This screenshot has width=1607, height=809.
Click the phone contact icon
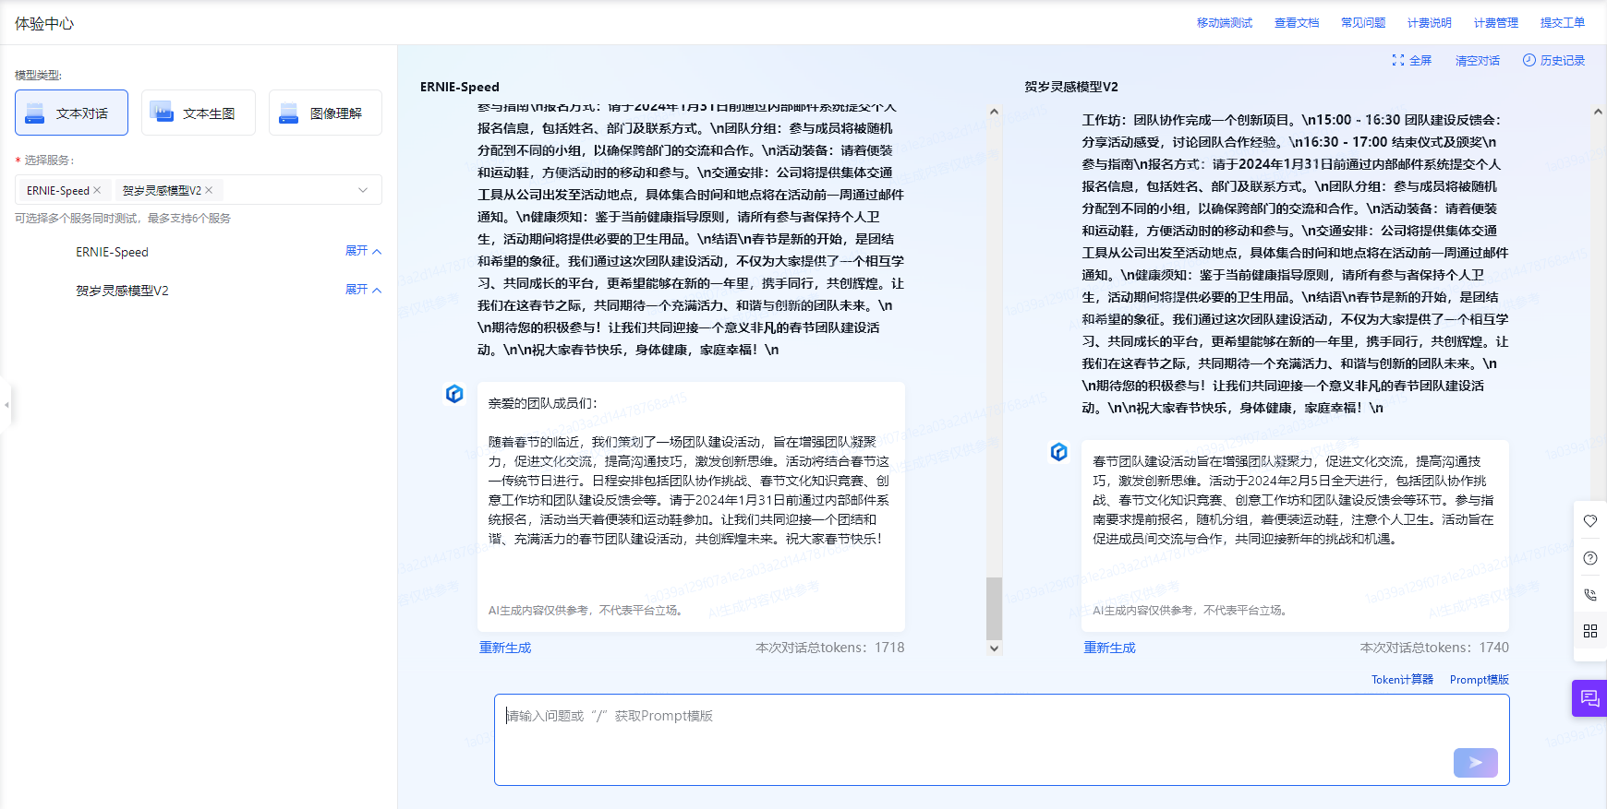coord(1590,595)
